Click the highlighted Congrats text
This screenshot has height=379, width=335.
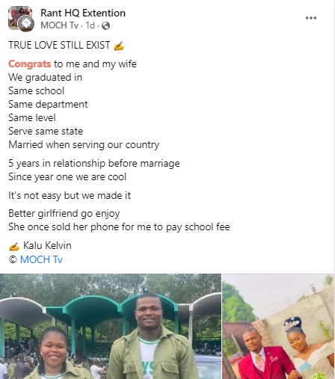coord(30,64)
